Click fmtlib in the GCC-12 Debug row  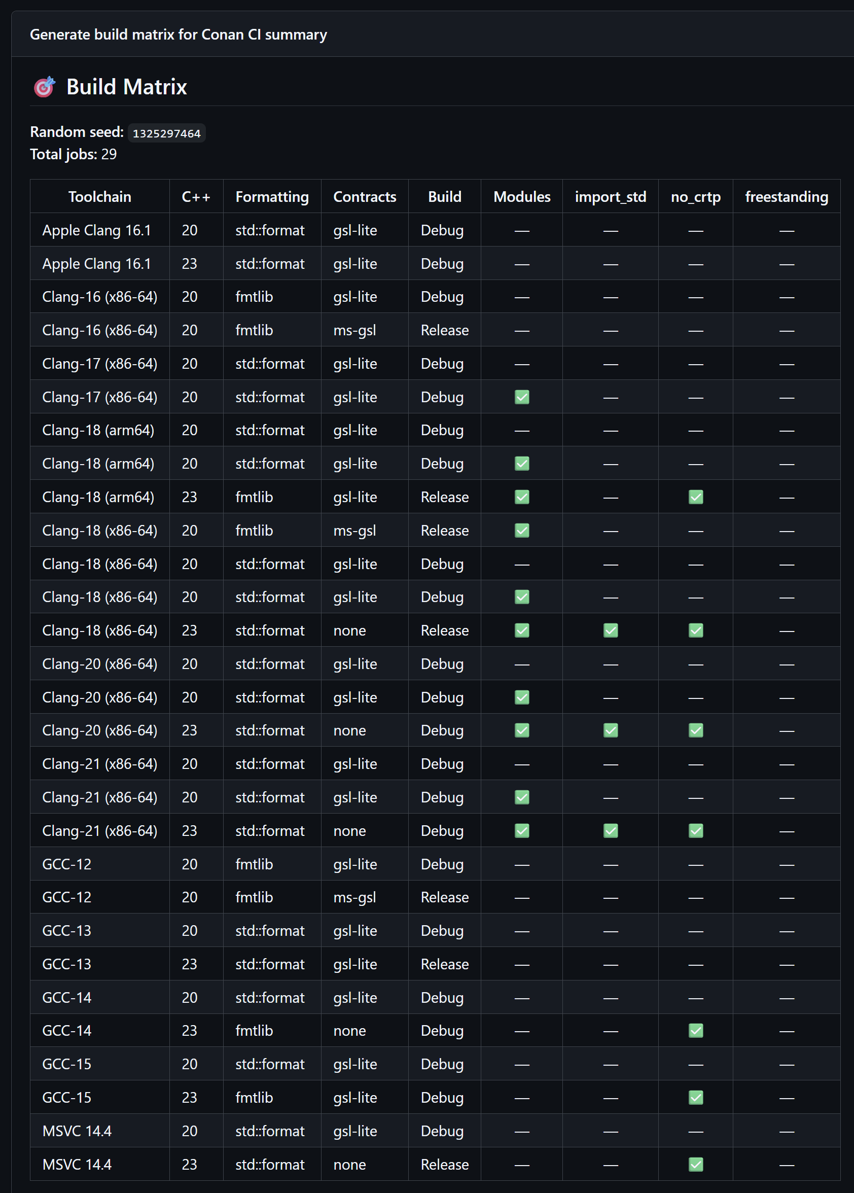(254, 864)
